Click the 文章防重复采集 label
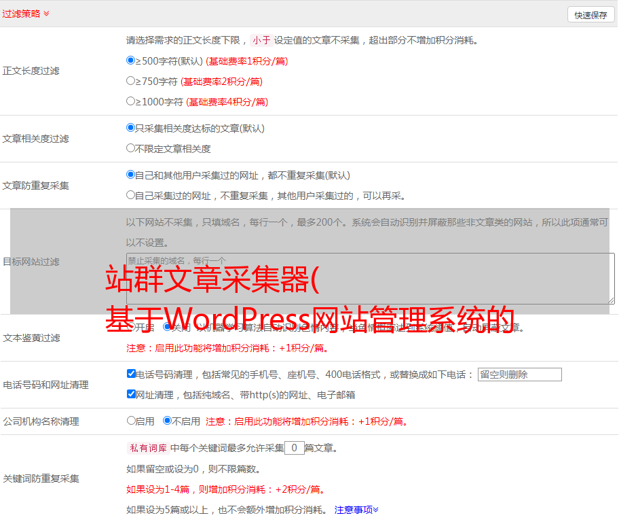Screen dimensions: 619x522 click(35, 186)
